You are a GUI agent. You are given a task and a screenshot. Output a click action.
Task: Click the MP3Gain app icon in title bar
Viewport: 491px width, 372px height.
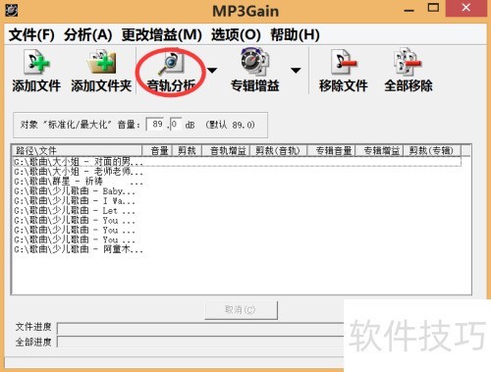(11, 10)
